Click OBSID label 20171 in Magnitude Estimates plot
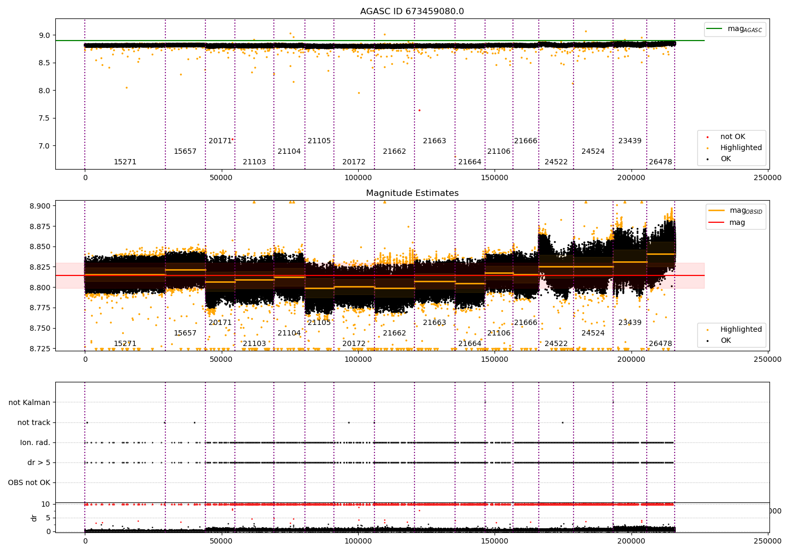 220,322
